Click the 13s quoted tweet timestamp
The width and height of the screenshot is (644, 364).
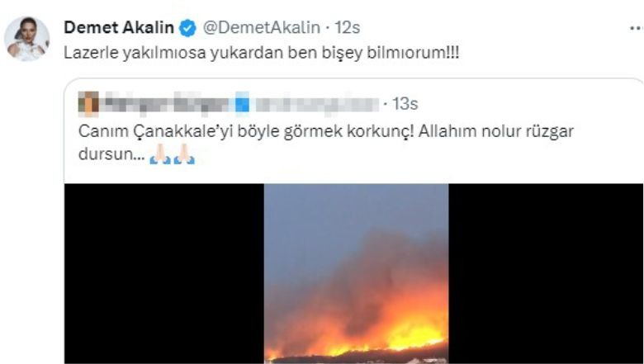(405, 104)
